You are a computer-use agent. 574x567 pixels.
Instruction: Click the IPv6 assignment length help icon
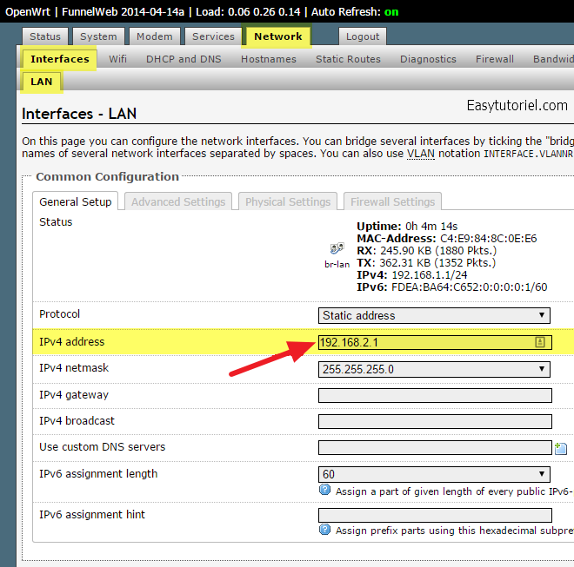tap(324, 490)
